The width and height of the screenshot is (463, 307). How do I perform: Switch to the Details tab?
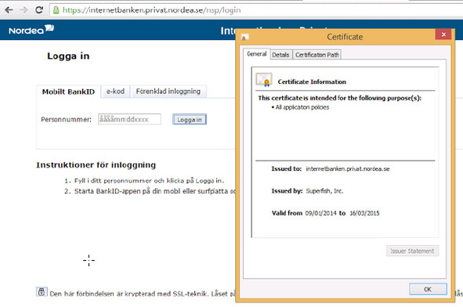[280, 55]
